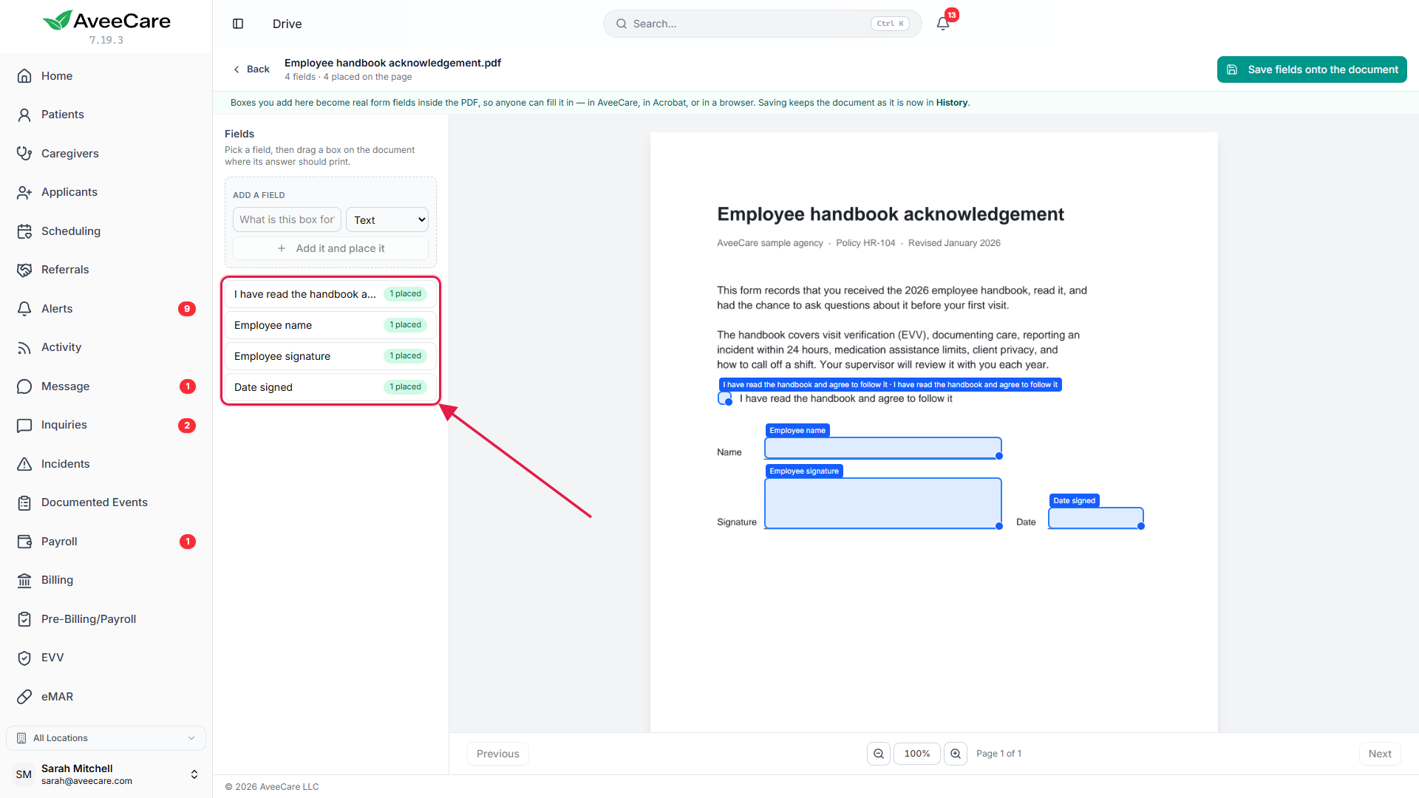Select the Employee signature field row
The image size is (1419, 798).
click(x=330, y=356)
